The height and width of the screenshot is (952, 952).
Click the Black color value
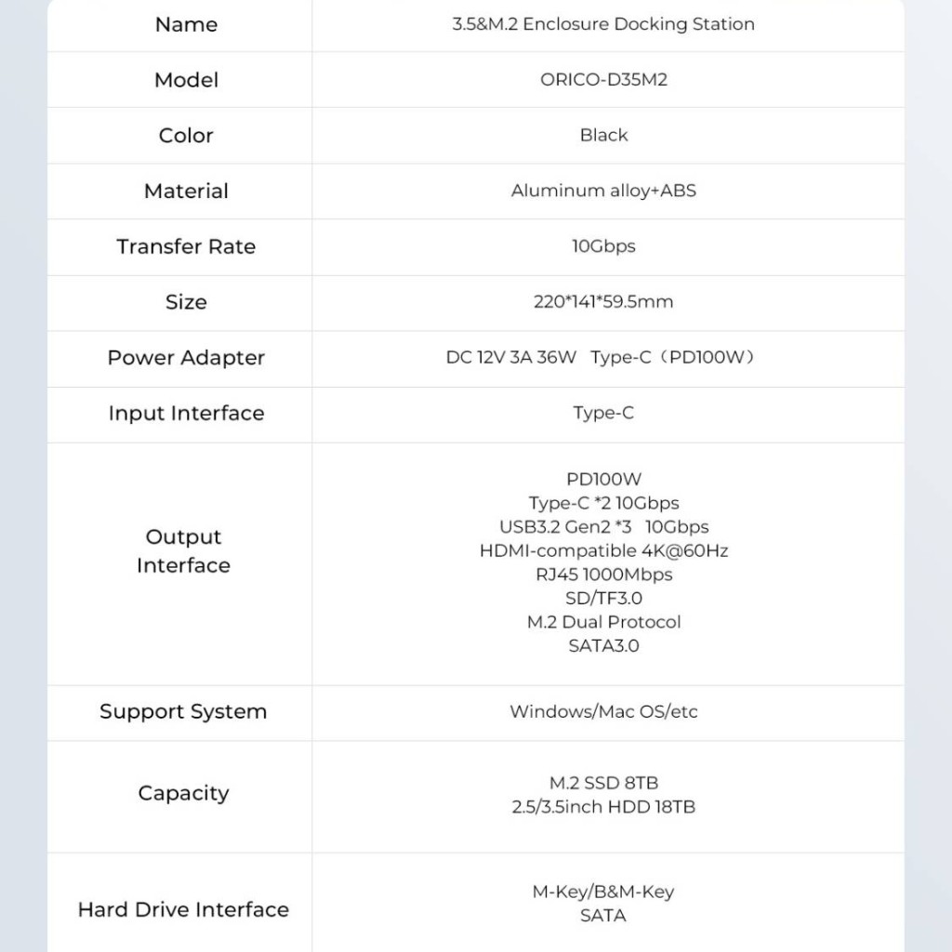pos(603,135)
